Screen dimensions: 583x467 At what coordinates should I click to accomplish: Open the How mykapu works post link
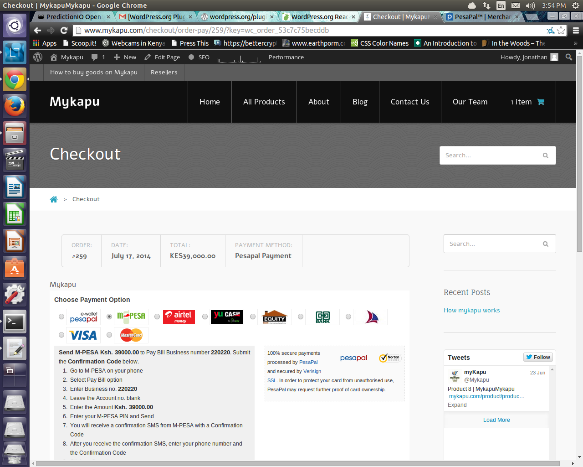(471, 311)
